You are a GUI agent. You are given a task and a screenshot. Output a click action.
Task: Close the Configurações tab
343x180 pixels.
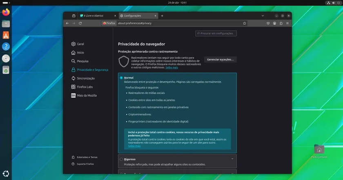click(x=155, y=16)
